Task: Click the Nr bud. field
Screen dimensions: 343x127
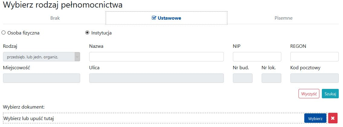Action: pos(243,78)
